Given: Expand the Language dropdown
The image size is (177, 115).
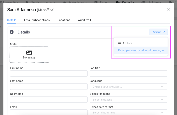Looking at the screenshot, I should point(128,87).
